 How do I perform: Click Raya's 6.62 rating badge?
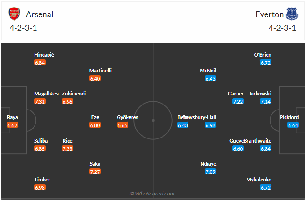click(12, 125)
